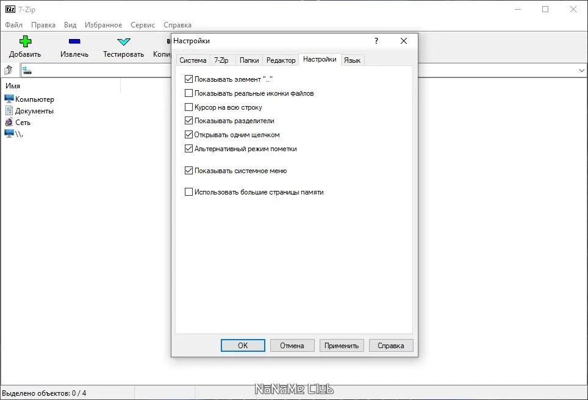Select Документы text in file list
588x400 pixels.
pyautogui.click(x=34, y=111)
